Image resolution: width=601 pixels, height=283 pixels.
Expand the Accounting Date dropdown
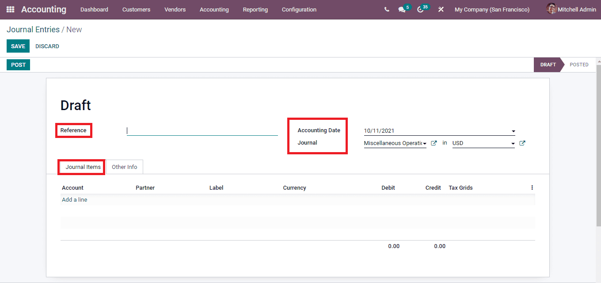[x=513, y=130]
